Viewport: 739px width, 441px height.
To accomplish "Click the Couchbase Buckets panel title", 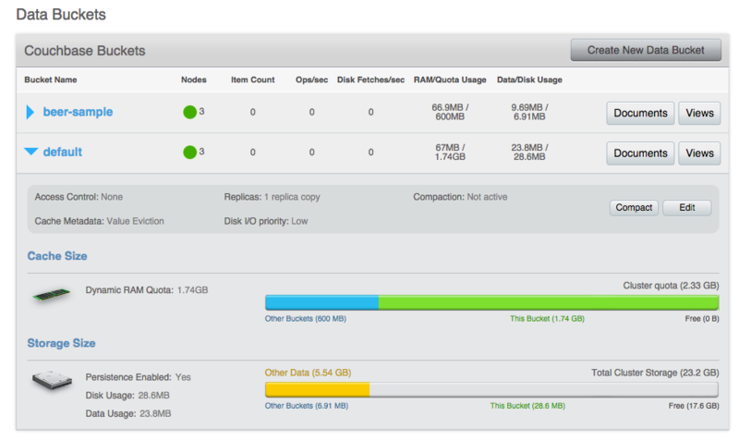I will pos(85,51).
